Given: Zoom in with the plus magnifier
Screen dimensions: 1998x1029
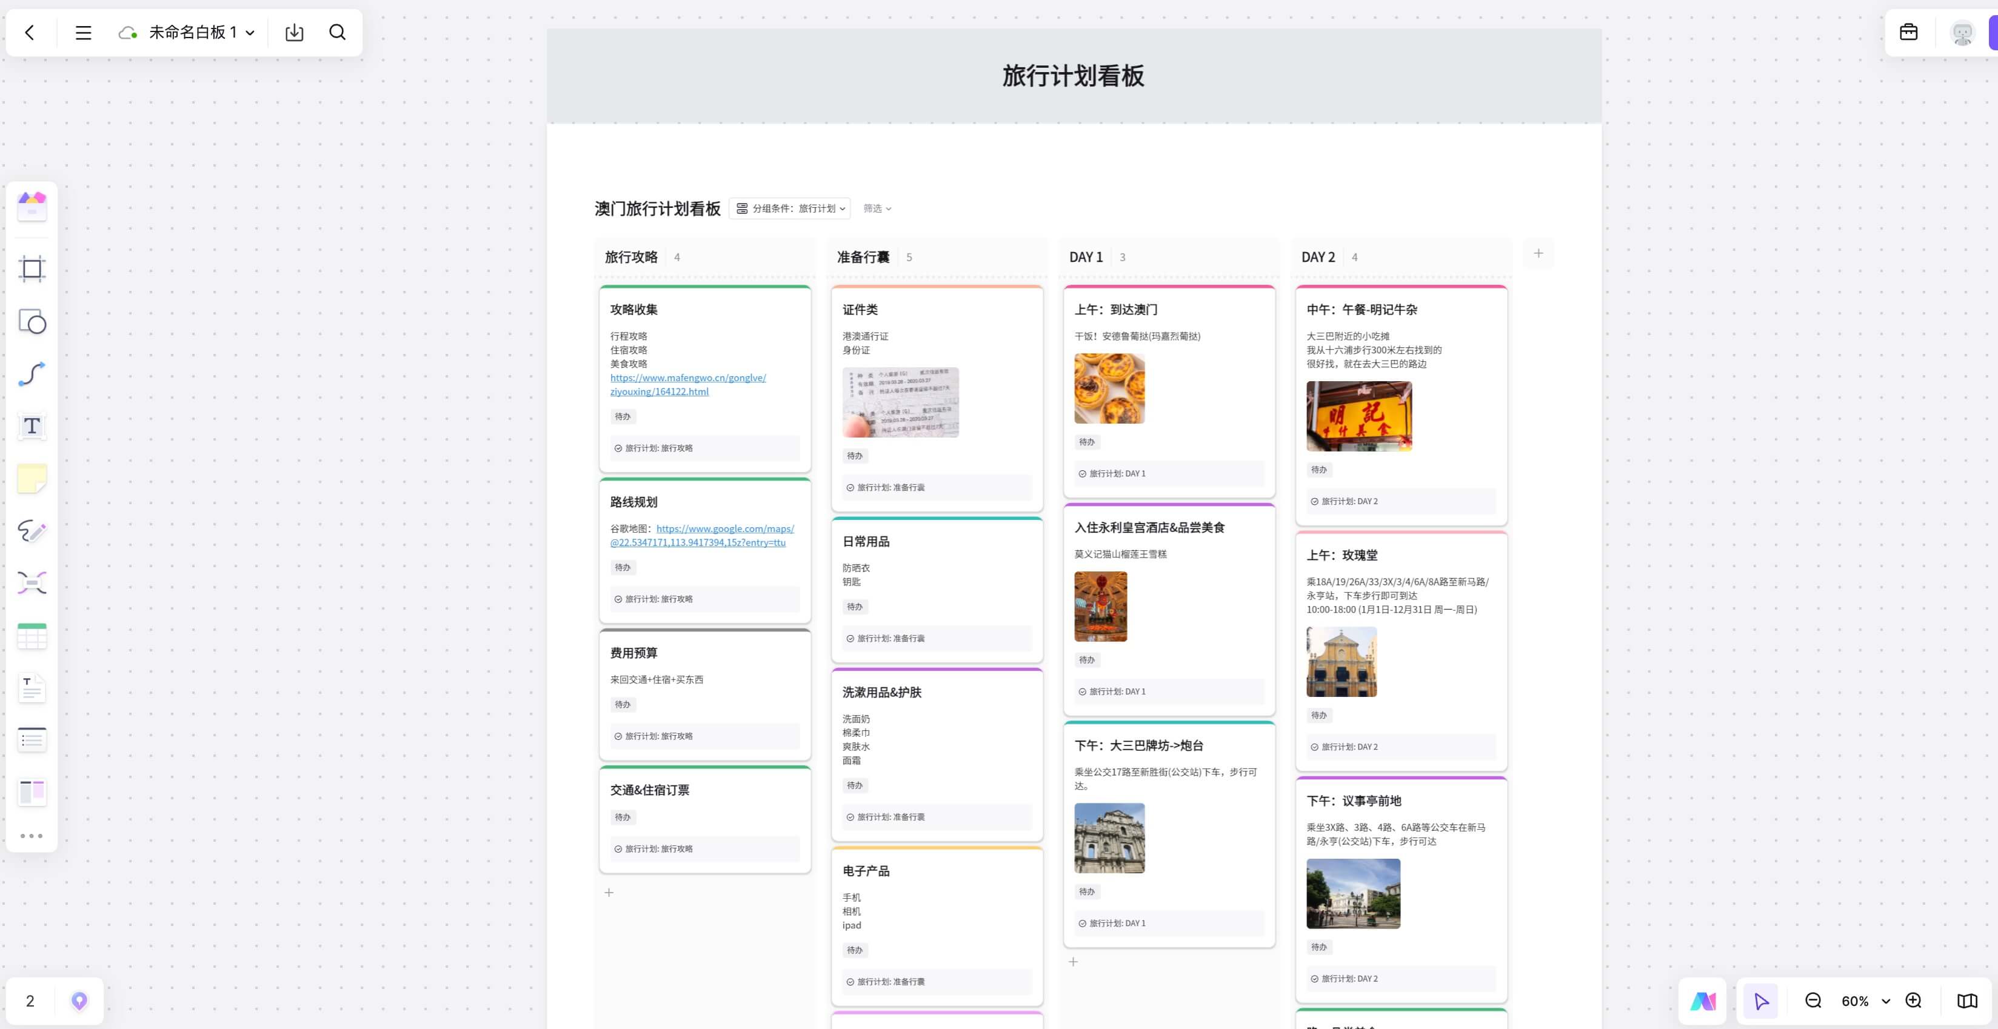Looking at the screenshot, I should 1914,1001.
